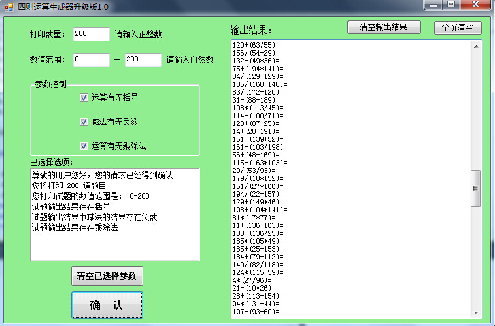The image size is (495, 326).
Task: Select the output line 161-(103/198)=
Action: pyautogui.click(x=260, y=147)
